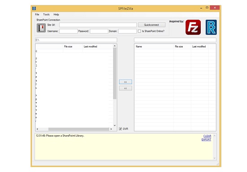Enable the Is SharePoint Online checkbox
This screenshot has width=247, height=172.
(x=139, y=31)
